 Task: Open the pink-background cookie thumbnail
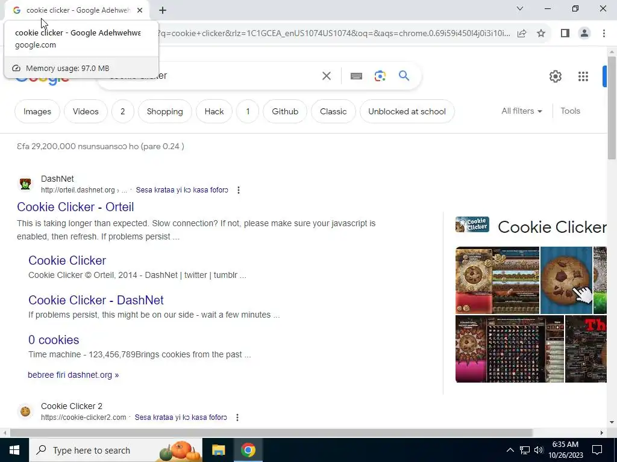(x=471, y=349)
